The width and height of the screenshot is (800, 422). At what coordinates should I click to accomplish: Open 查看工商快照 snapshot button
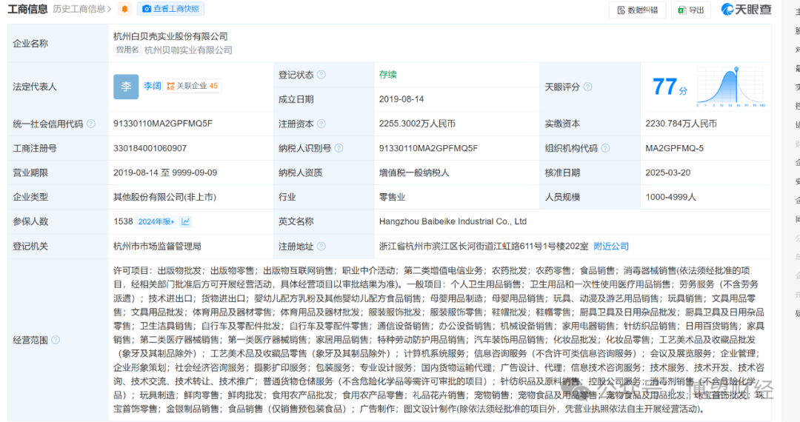pyautogui.click(x=171, y=9)
